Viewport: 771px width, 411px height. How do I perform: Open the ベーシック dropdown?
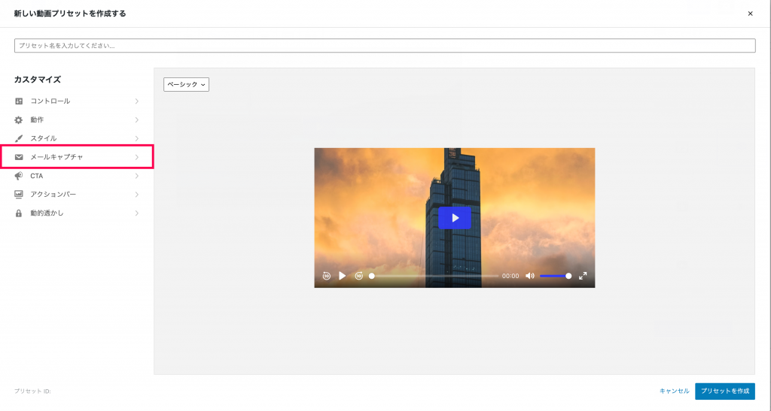pos(187,84)
